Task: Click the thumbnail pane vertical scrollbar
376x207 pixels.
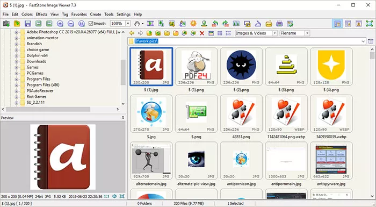Action: pyautogui.click(x=372, y=56)
